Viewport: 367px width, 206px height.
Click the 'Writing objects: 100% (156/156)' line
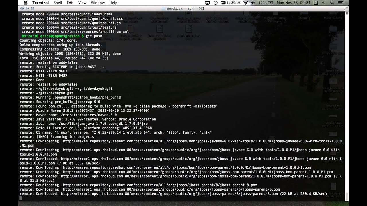(71, 54)
